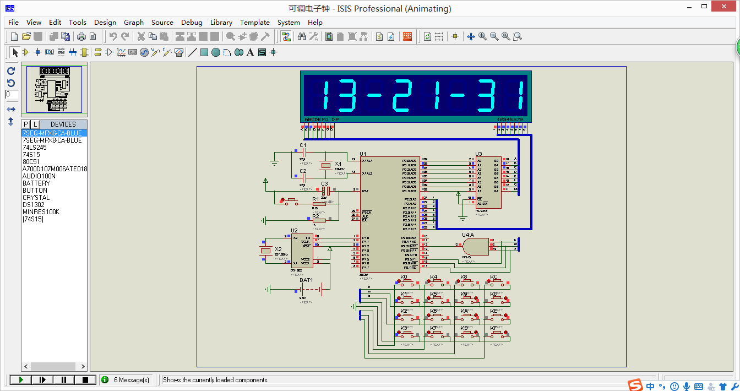Select the 2D text 'A' tool
740x391 pixels.
[251, 52]
